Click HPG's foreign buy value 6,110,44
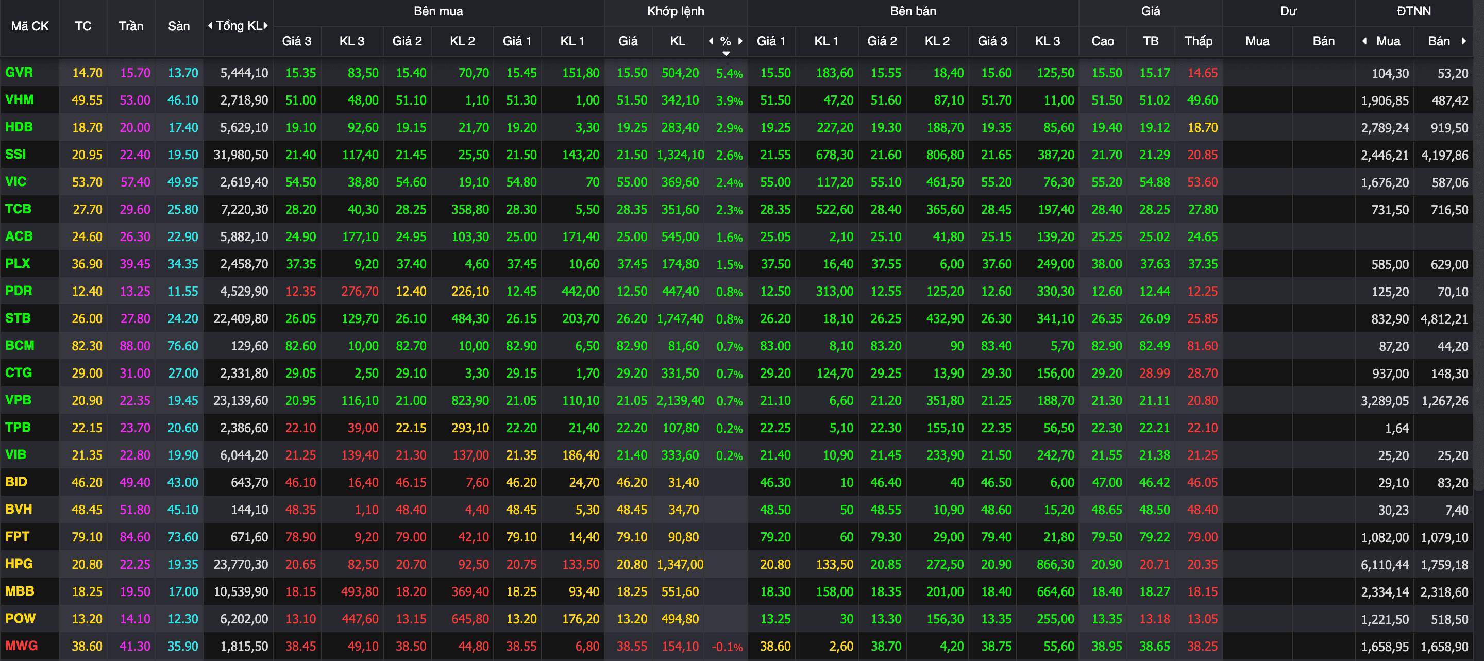Viewport: 1484px width, 661px height. pyautogui.click(x=1385, y=565)
